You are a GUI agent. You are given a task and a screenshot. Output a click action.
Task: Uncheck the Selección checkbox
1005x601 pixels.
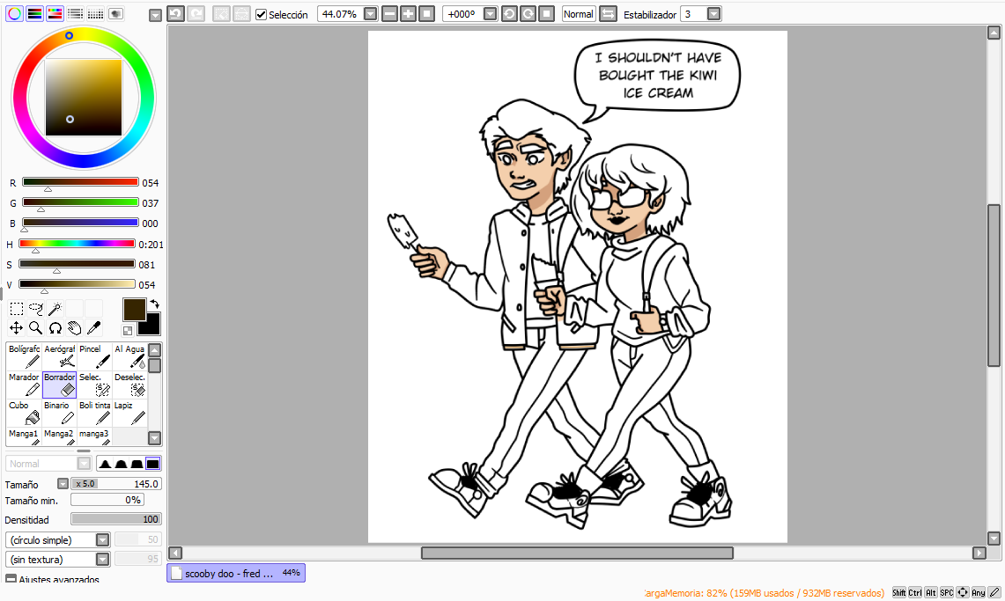point(261,14)
